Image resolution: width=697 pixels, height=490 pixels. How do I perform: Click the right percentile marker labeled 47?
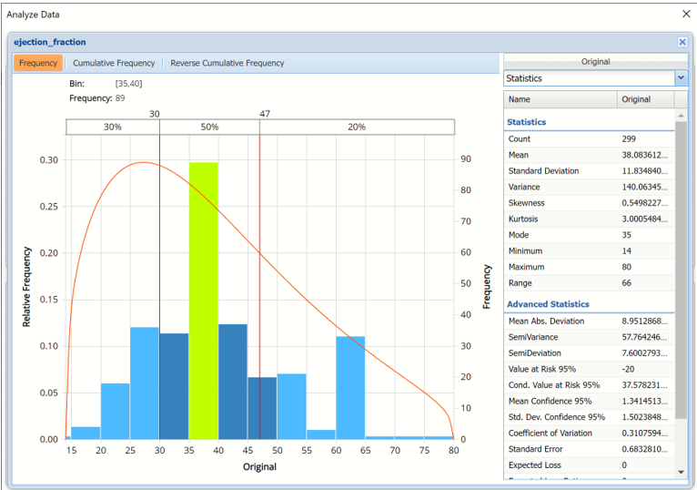pos(264,114)
